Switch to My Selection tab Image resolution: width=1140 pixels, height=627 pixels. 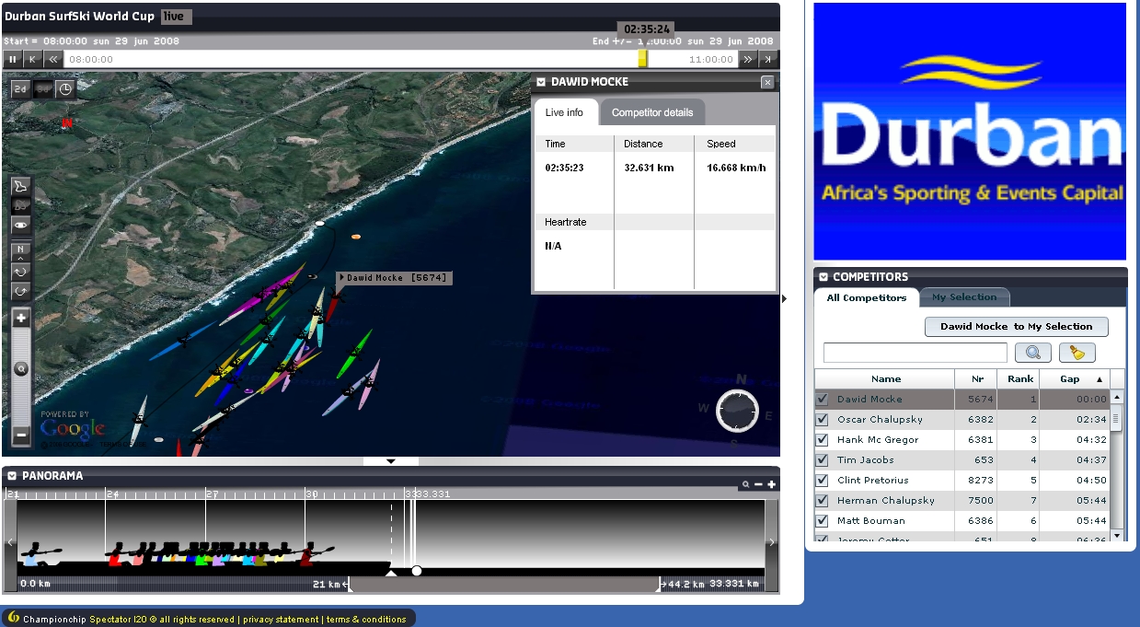[963, 297]
